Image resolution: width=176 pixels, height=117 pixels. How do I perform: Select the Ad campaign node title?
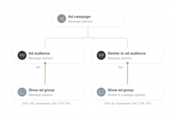point(79,17)
